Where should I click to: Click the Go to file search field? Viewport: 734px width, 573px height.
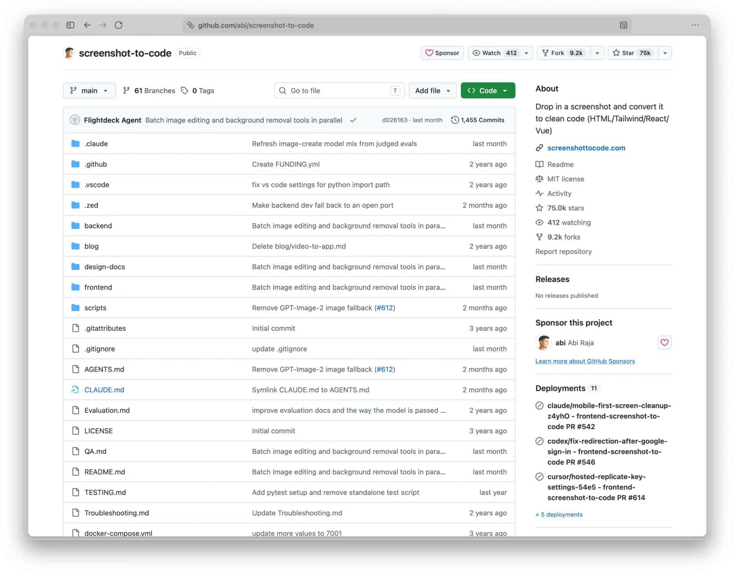click(x=339, y=90)
